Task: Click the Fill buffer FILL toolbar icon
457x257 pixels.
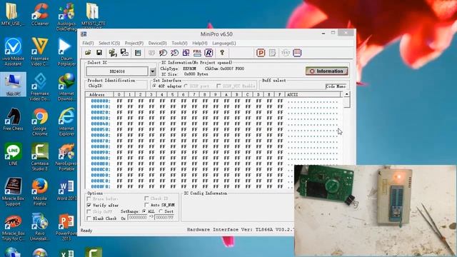Action: [x=197, y=53]
